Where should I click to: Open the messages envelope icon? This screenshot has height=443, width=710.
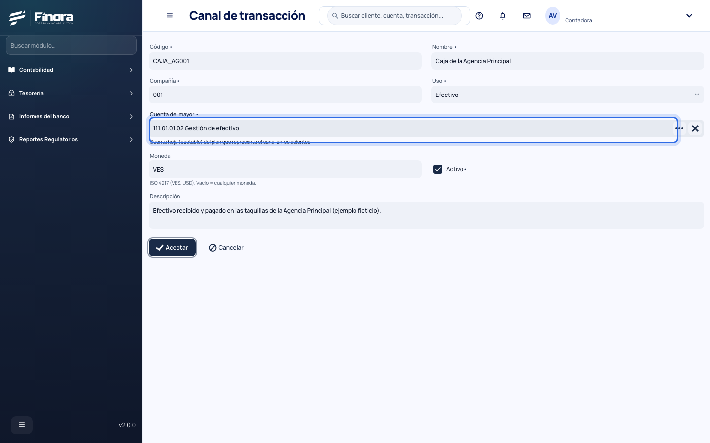tap(527, 16)
